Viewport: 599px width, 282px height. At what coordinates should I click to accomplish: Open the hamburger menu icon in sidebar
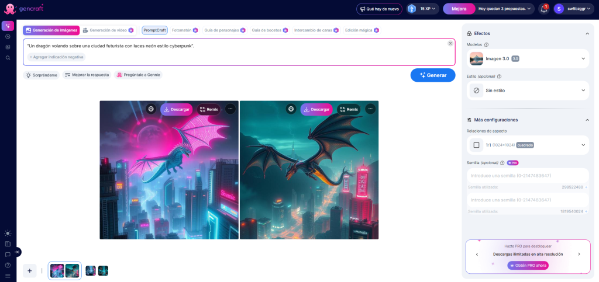(x=8, y=276)
